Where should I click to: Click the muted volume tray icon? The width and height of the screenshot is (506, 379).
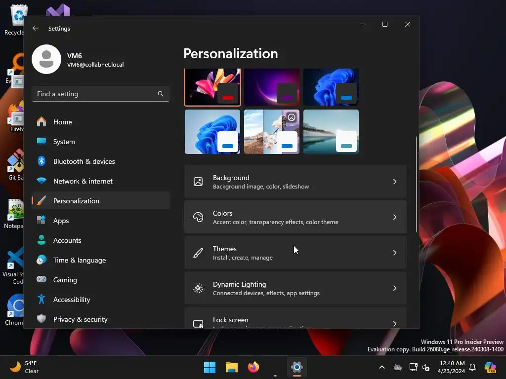pos(426,367)
